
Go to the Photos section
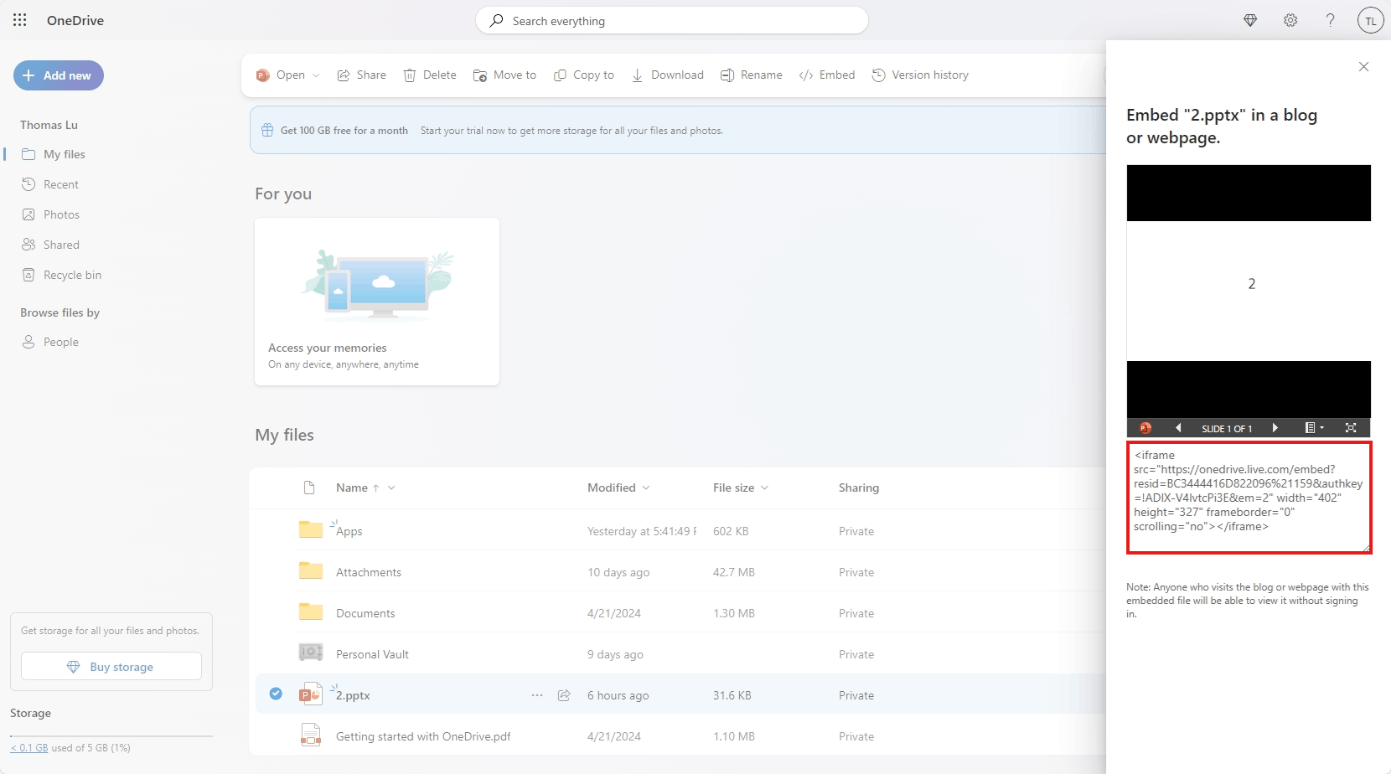click(x=60, y=214)
